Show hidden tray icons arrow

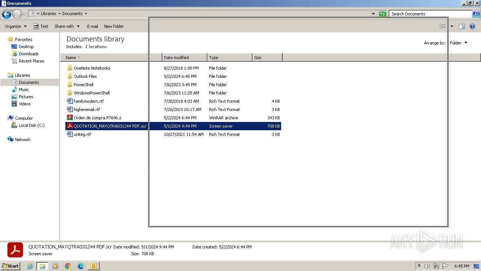[419, 266]
